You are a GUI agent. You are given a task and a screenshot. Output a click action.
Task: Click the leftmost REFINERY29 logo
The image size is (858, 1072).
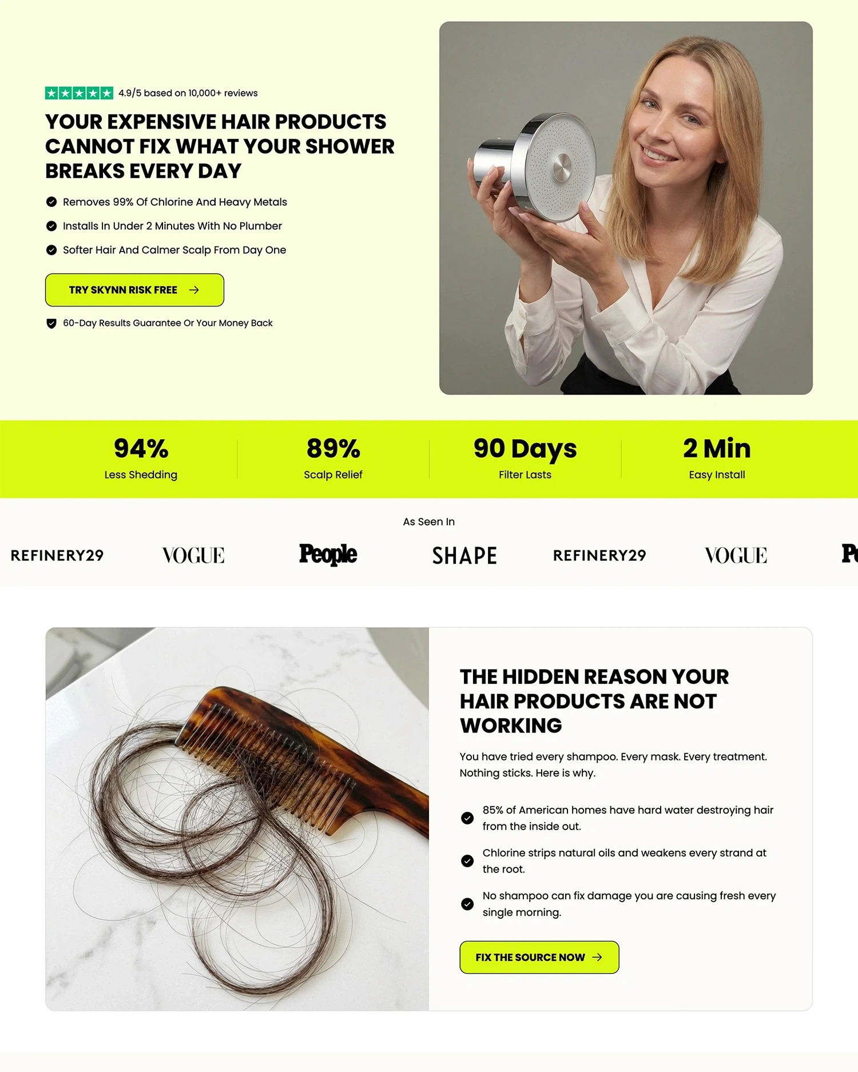point(57,555)
